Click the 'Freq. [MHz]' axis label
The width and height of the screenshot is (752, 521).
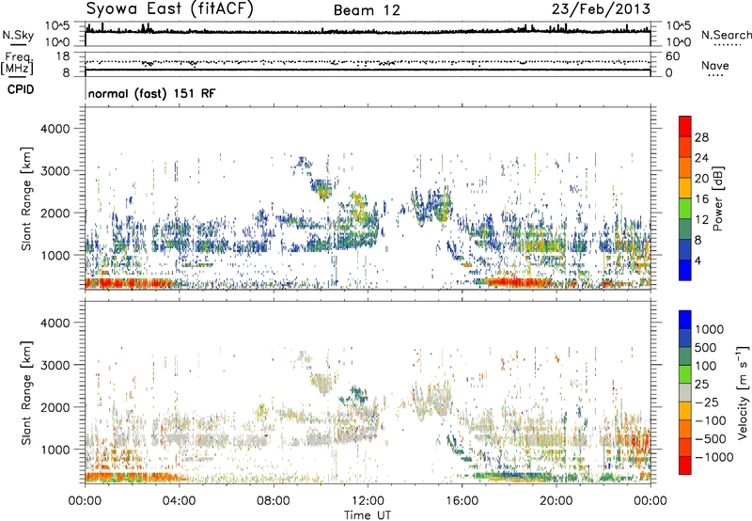pyautogui.click(x=17, y=63)
